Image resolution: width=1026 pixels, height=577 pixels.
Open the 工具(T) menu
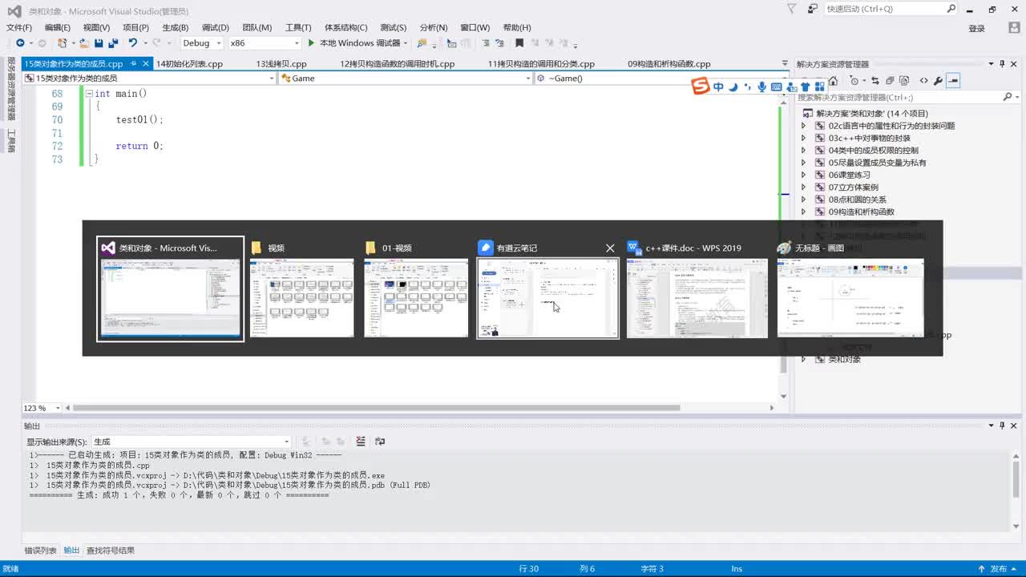[298, 27]
